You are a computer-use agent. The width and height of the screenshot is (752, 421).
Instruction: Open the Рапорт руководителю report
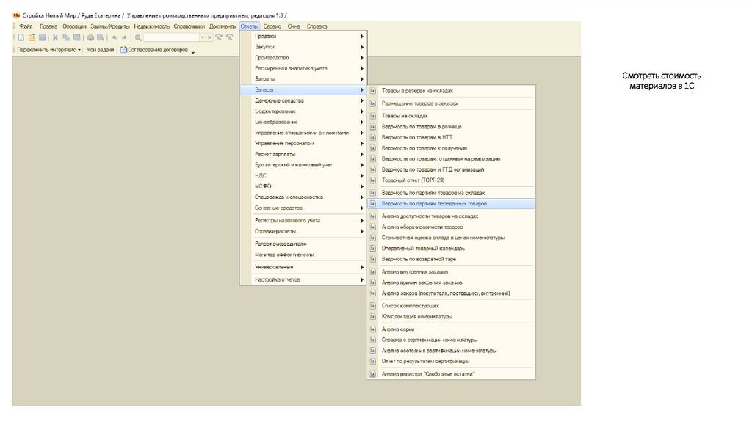coord(281,244)
